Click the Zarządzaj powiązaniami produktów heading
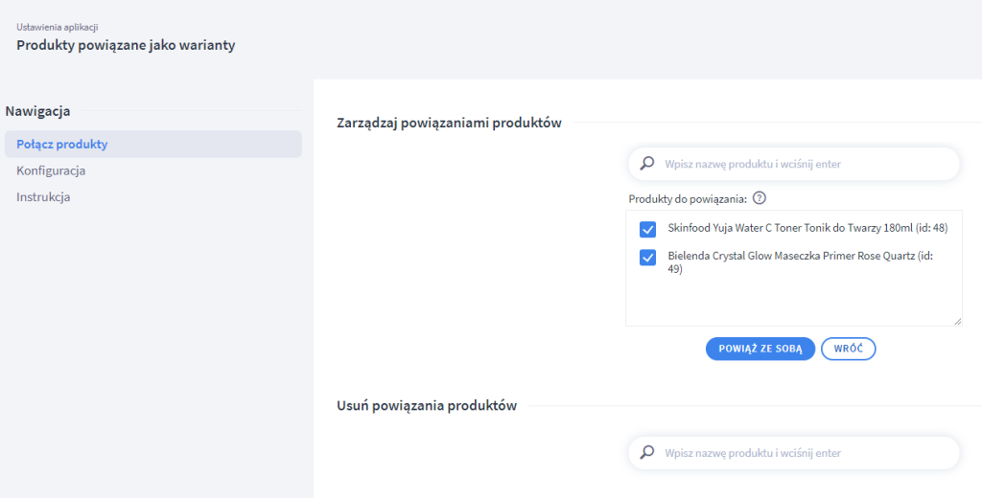 click(449, 123)
